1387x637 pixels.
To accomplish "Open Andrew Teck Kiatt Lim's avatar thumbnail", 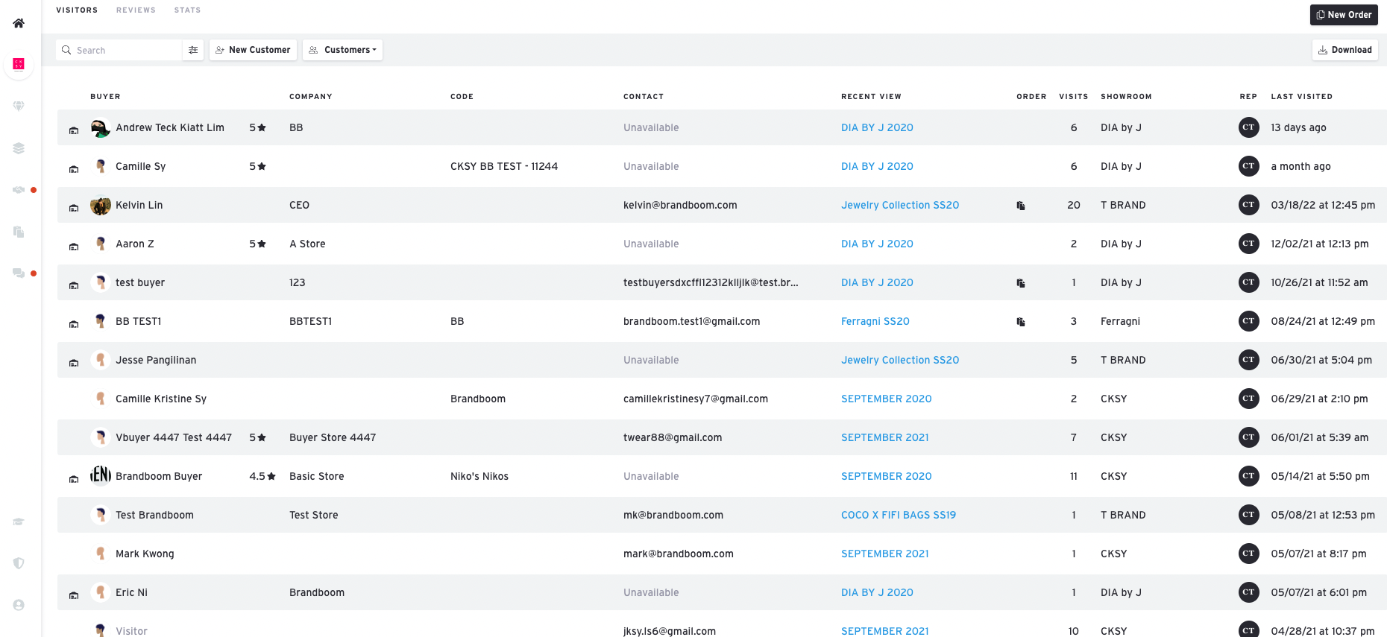I will pyautogui.click(x=101, y=127).
